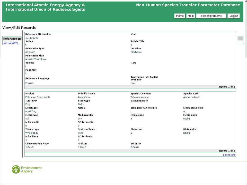The height and width of the screenshot is (185, 247).
Task: Select the 'American toad' species value
Action: (191, 97)
